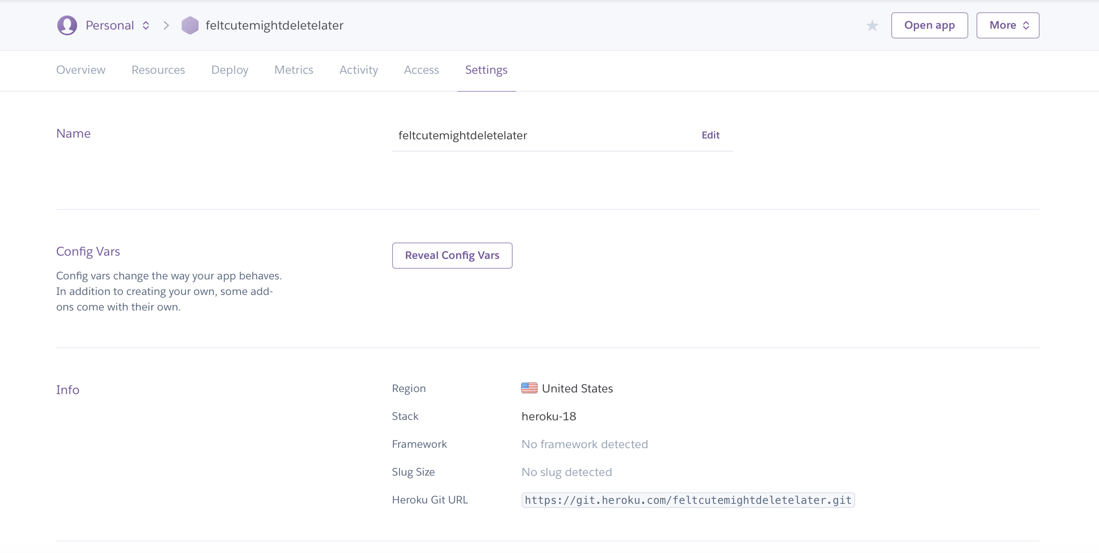Switch to the Resources tab
Screen dimensions: 1099x553
(158, 70)
